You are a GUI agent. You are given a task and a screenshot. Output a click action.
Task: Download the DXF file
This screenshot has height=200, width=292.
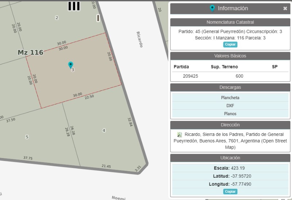[x=230, y=106]
